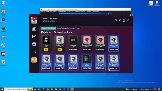
Task: Download the Kailh Copper soundpack
Action: tap(100, 68)
